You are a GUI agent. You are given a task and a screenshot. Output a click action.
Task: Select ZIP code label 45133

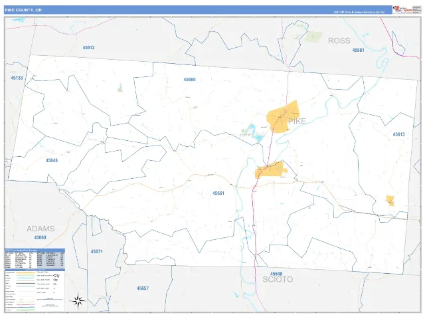(x=17, y=78)
